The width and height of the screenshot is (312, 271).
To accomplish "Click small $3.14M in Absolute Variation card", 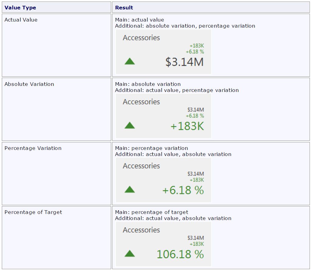I will (x=195, y=110).
